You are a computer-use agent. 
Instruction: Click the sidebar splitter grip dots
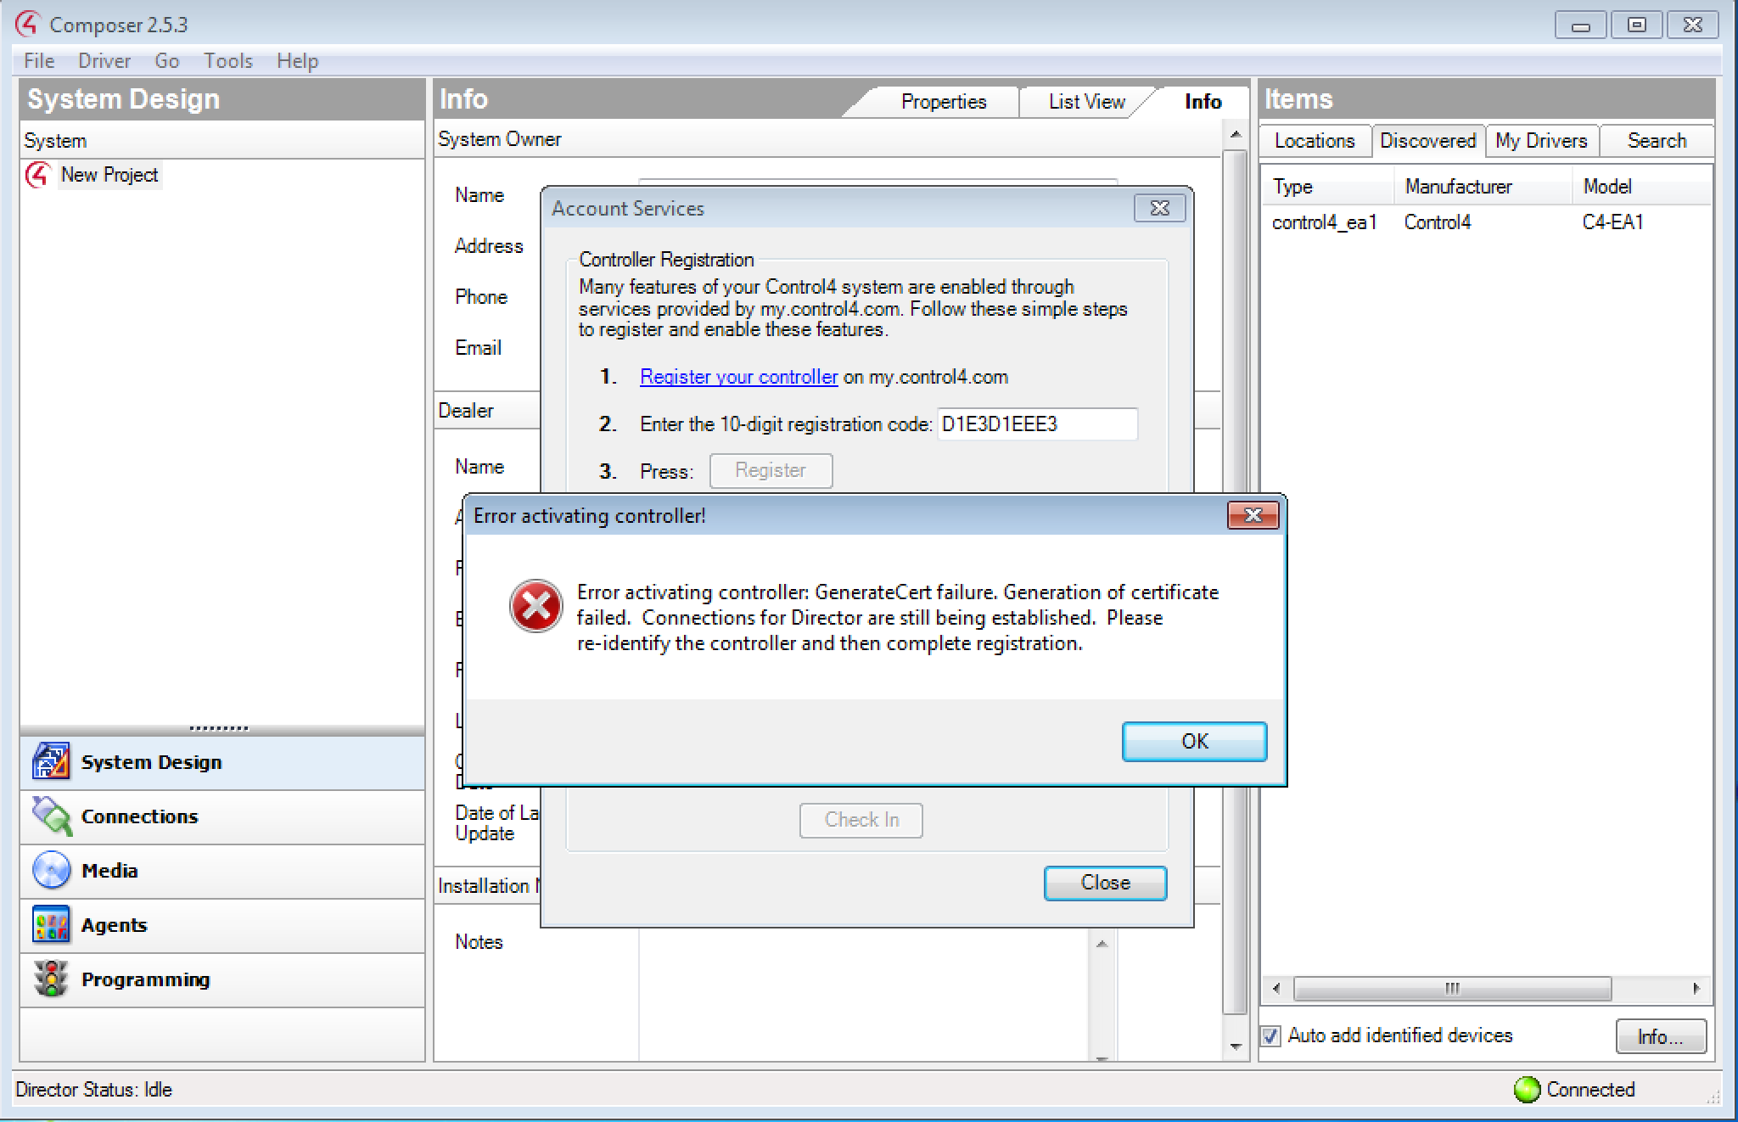(x=219, y=728)
